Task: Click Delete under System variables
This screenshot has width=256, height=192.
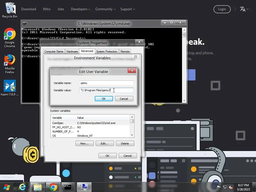Action: pyautogui.click(x=125, y=143)
